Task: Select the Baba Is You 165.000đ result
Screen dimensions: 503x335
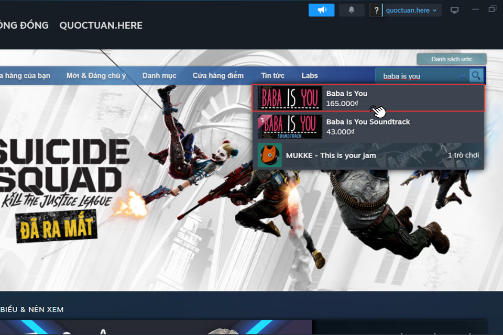Action: 368,98
